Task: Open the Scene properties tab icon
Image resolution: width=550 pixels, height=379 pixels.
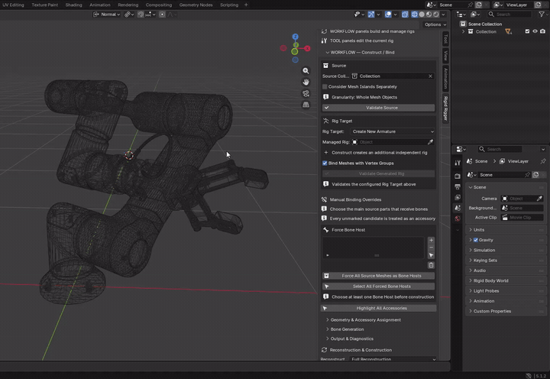Action: click(x=458, y=208)
